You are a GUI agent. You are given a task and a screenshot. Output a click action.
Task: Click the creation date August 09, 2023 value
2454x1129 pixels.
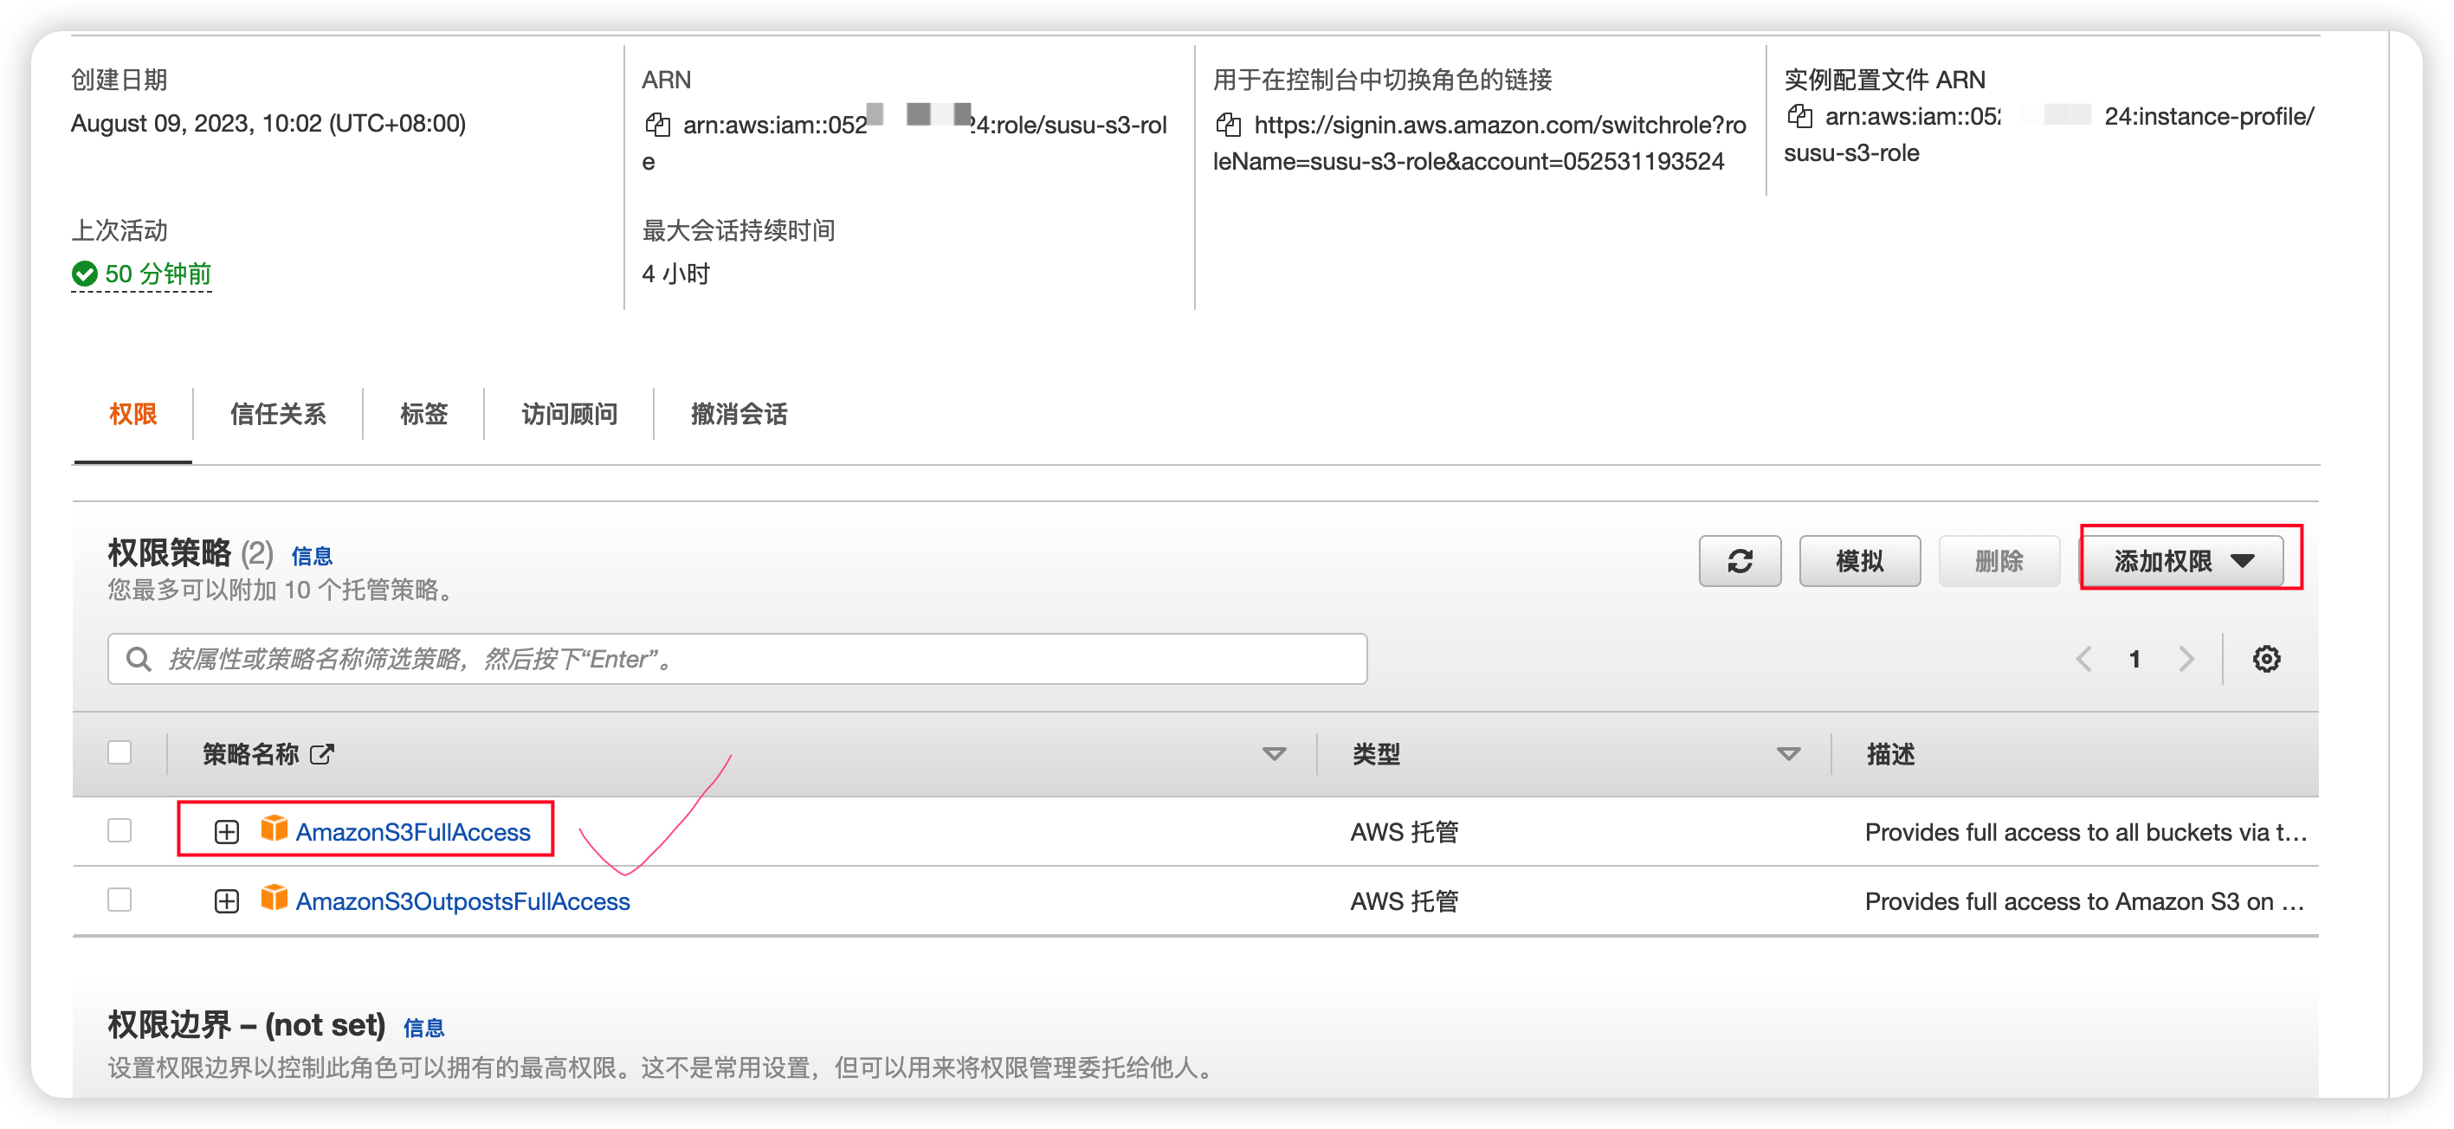click(x=268, y=124)
